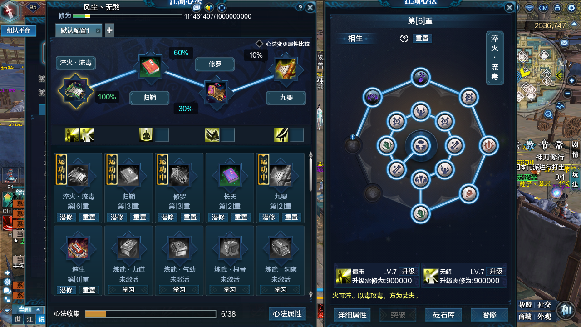581x327 pixels.
Task: Click the skill list vertical scrollbar
Action: coord(311,225)
